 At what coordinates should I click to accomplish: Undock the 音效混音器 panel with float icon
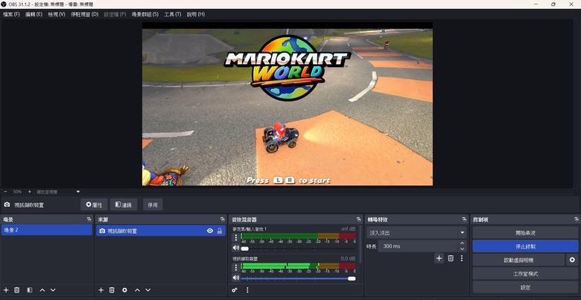point(358,220)
